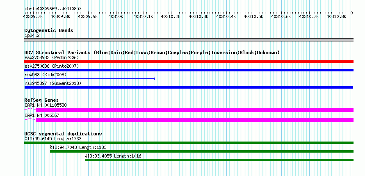Click the chr1:40309669..40310857 region label
Viewport: 365px width, 176px height.
(x=53, y=9)
